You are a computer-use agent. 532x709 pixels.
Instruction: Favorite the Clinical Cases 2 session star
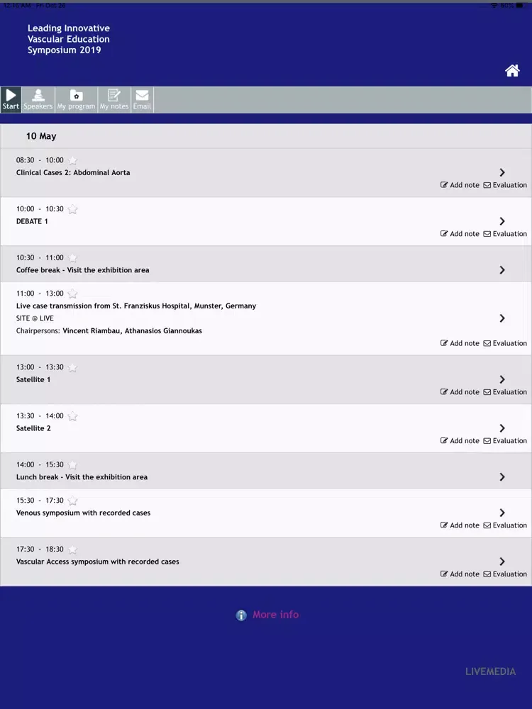tap(72, 161)
